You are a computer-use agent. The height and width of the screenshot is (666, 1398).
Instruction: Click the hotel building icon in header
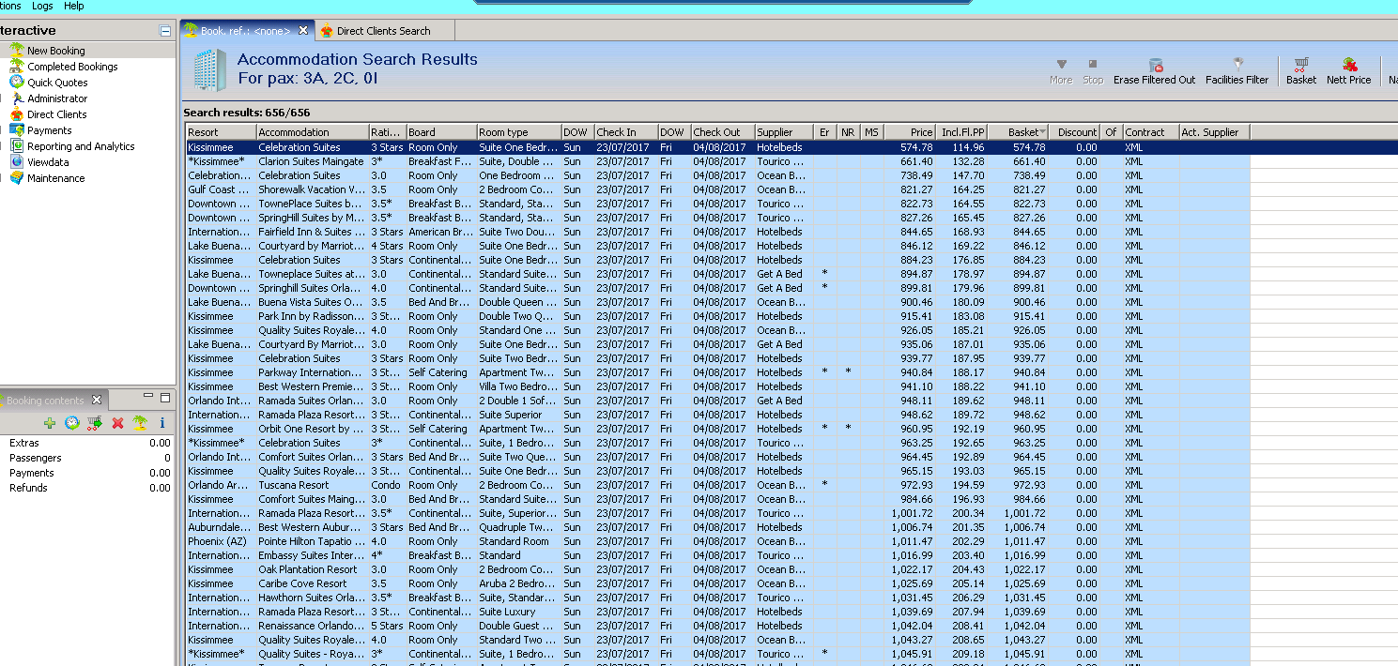click(x=209, y=69)
